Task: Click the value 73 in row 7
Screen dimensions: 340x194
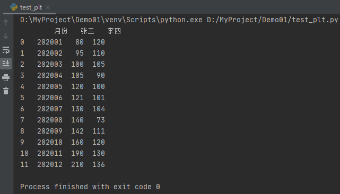Action: 101,120
